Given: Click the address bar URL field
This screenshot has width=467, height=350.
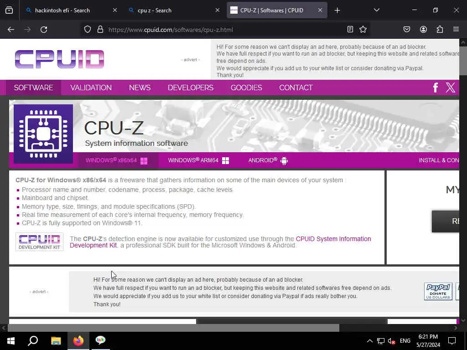Looking at the screenshot, I should pyautogui.click(x=226, y=30).
